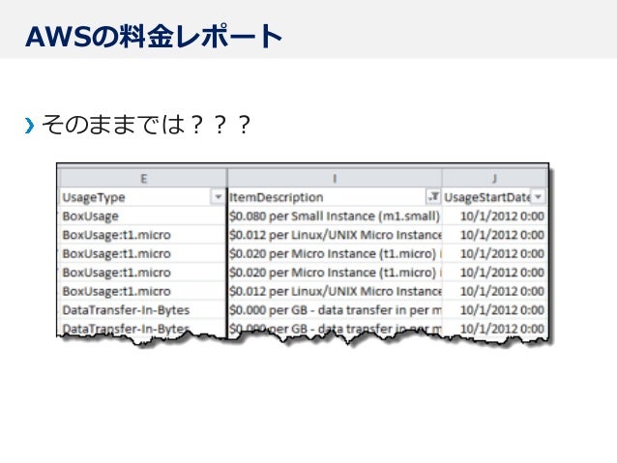
Task: Select the fully visible $0.000 per GB cell
Action: 335,310
